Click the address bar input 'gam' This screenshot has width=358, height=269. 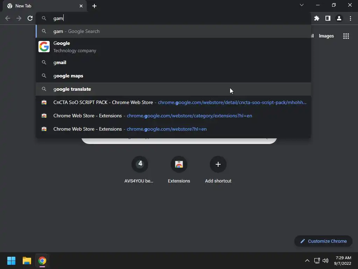(x=173, y=18)
